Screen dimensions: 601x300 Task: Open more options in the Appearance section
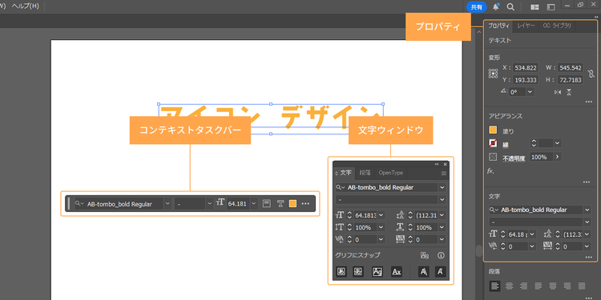click(587, 182)
